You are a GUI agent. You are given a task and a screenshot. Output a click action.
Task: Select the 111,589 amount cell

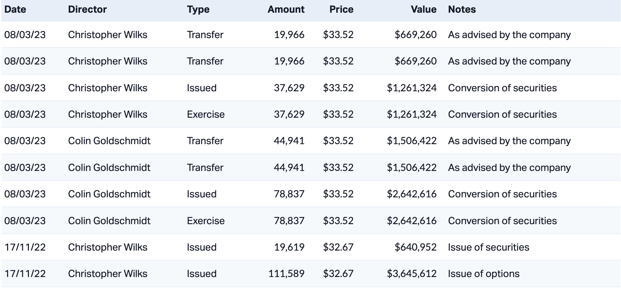286,273
